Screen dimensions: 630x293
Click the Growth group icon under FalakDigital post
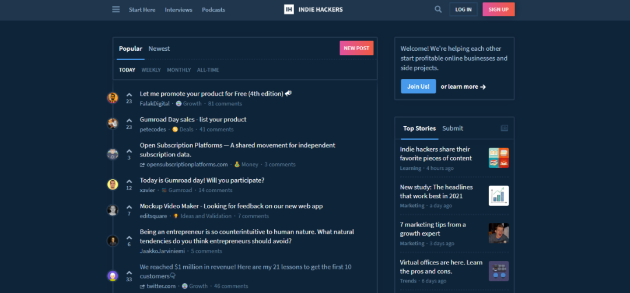[x=178, y=104]
